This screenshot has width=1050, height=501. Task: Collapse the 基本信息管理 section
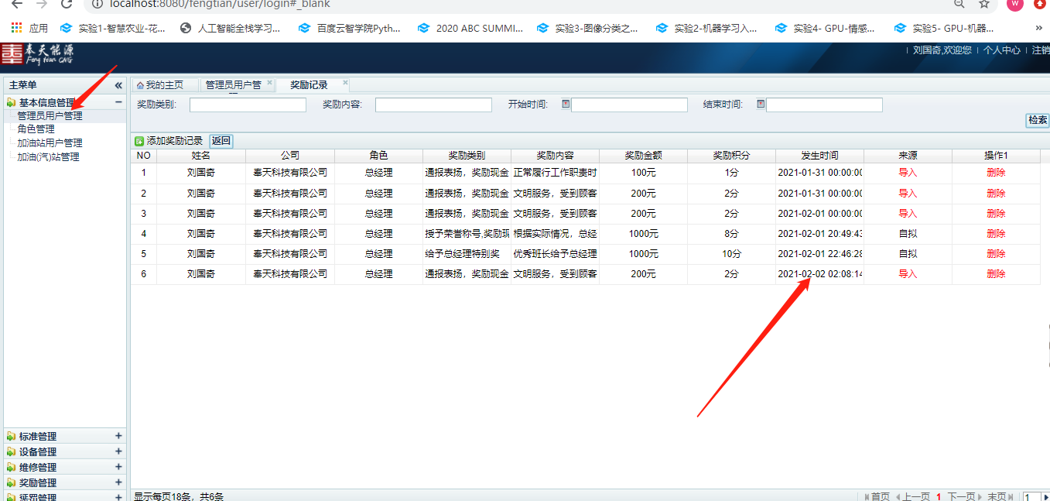[118, 102]
